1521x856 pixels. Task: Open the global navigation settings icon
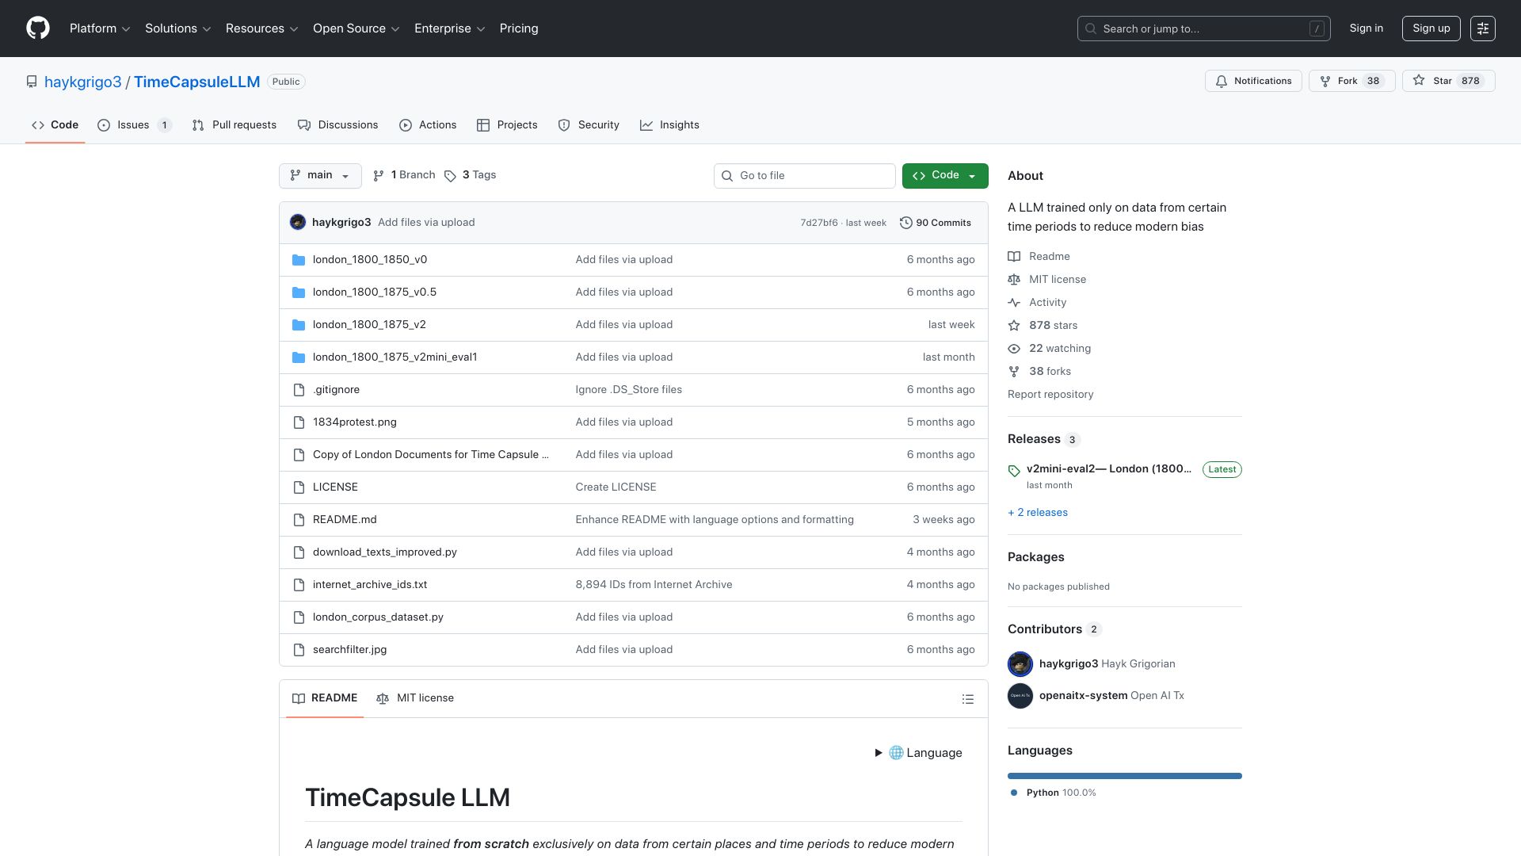(x=1482, y=29)
